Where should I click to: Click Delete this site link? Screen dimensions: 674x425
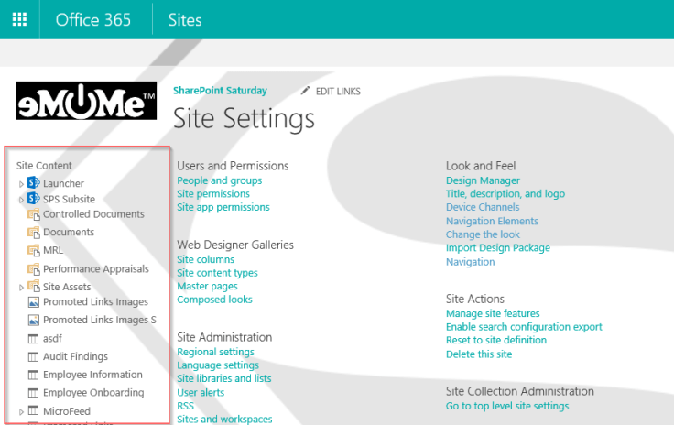(x=479, y=354)
